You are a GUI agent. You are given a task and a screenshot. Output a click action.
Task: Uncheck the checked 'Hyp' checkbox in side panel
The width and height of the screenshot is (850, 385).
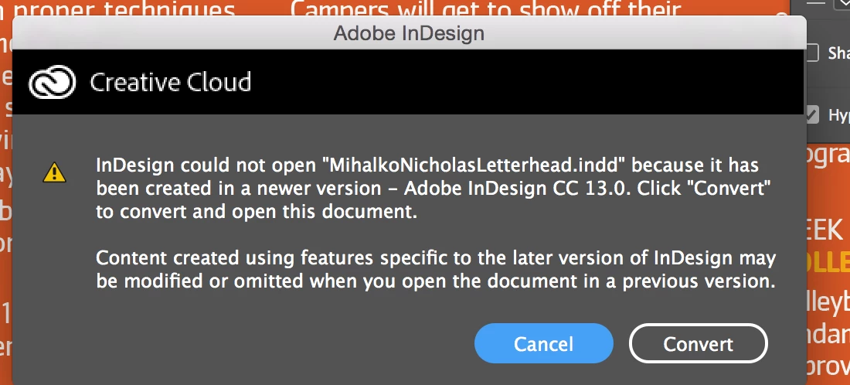tap(811, 114)
